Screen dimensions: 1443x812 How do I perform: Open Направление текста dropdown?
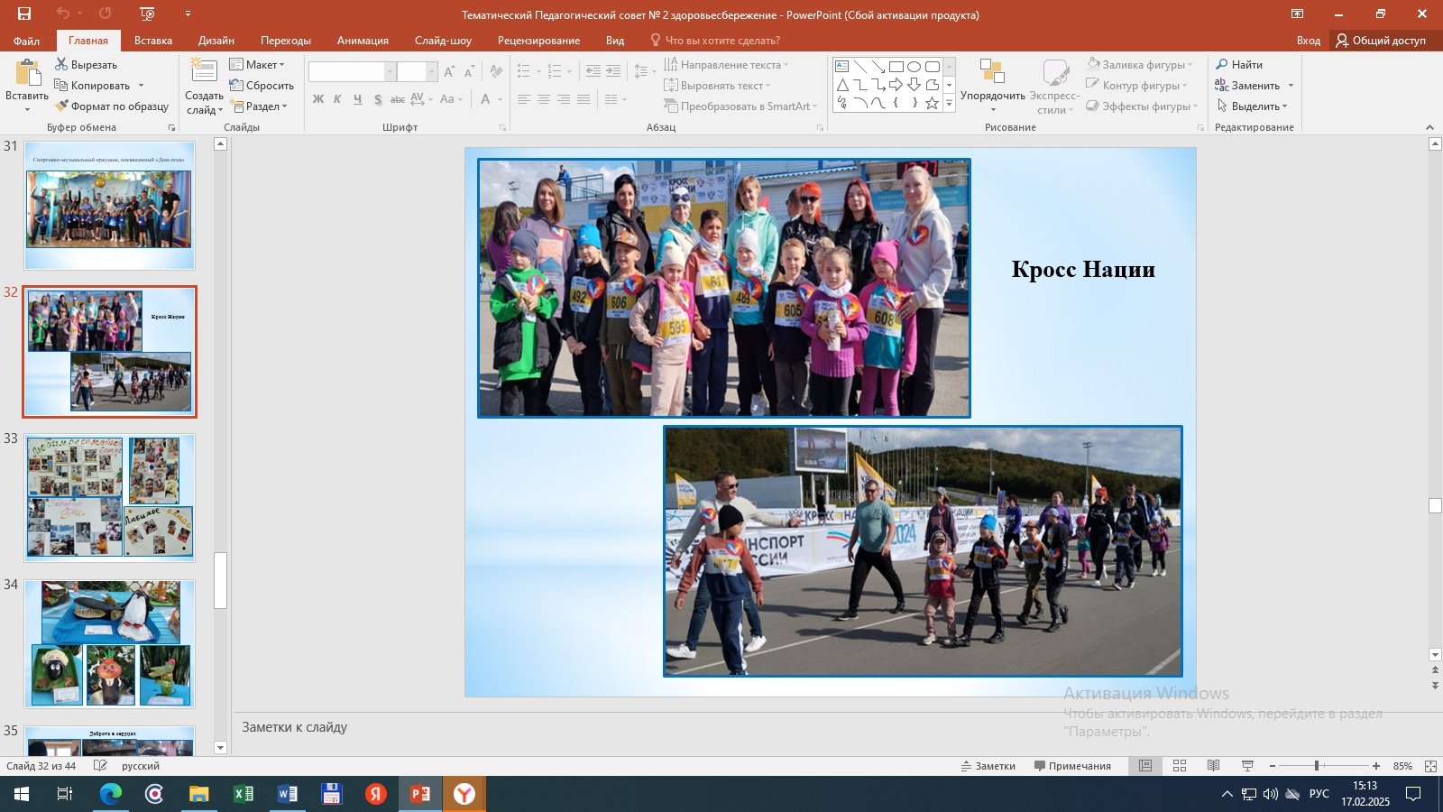(726, 65)
